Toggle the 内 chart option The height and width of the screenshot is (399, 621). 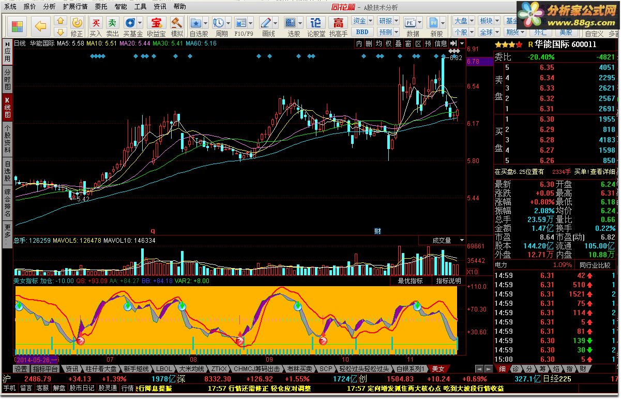(359, 44)
